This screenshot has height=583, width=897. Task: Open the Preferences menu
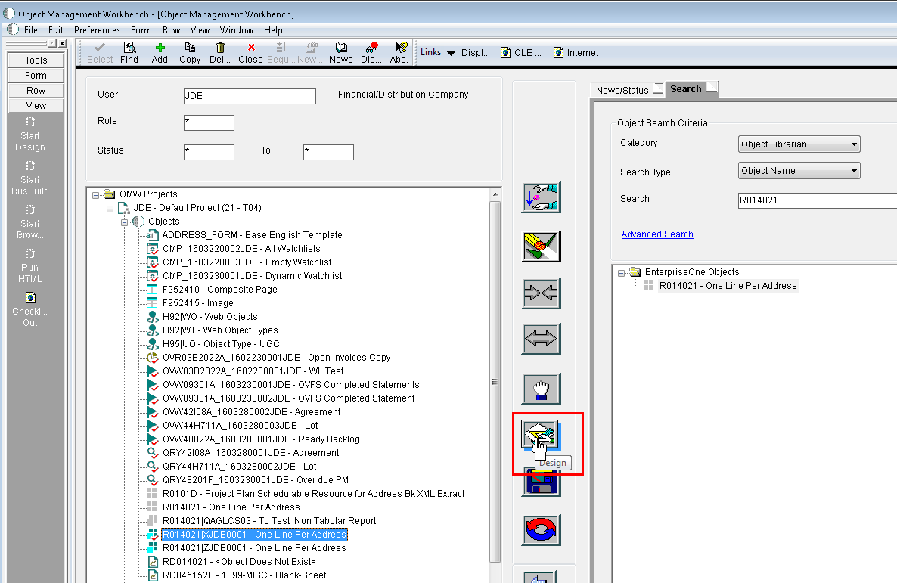(x=97, y=30)
